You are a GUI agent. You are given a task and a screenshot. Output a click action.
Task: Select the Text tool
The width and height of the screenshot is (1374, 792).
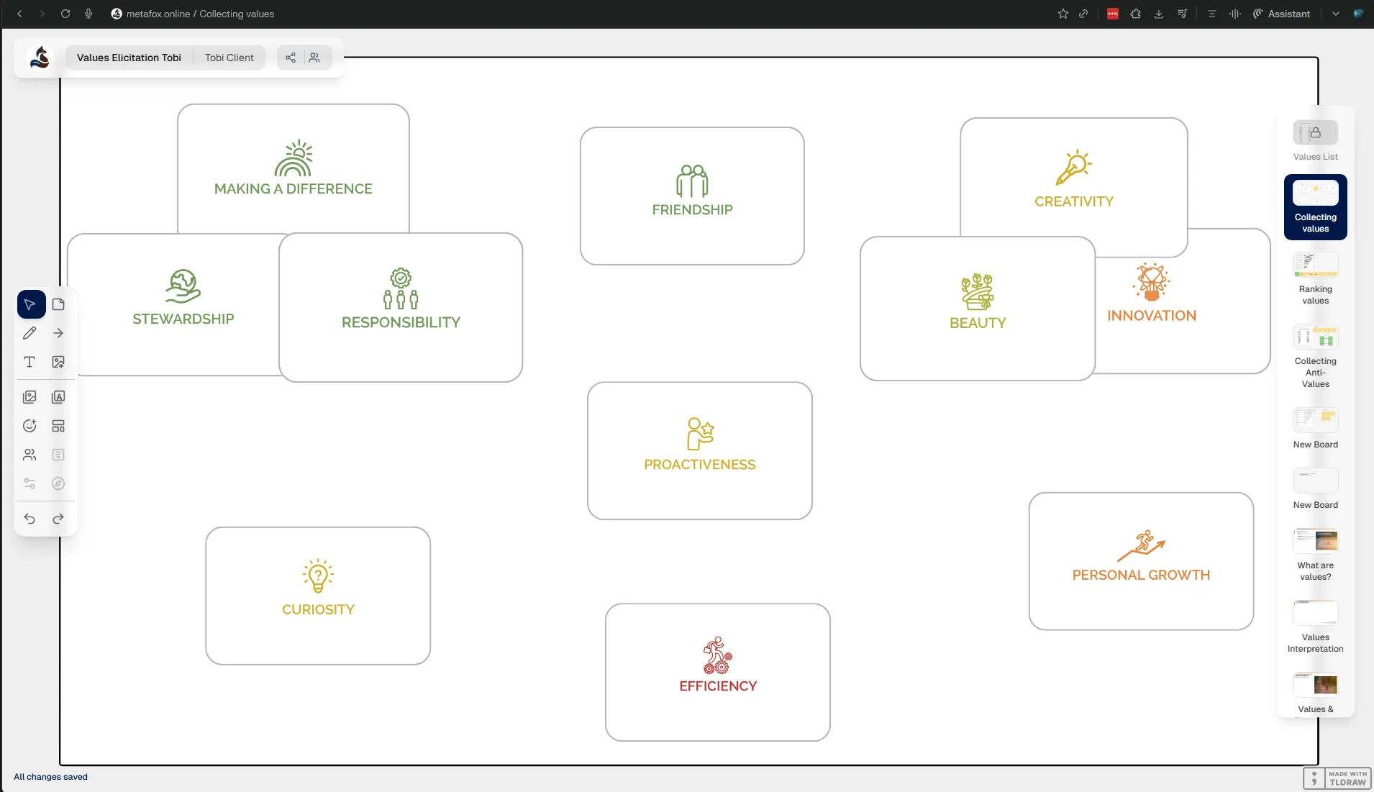tap(29, 362)
